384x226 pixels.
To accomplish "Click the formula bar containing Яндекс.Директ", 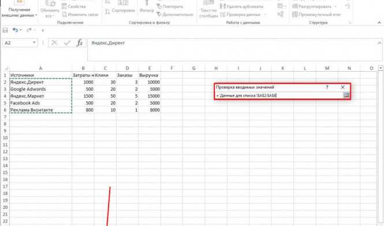I will (232, 50).
